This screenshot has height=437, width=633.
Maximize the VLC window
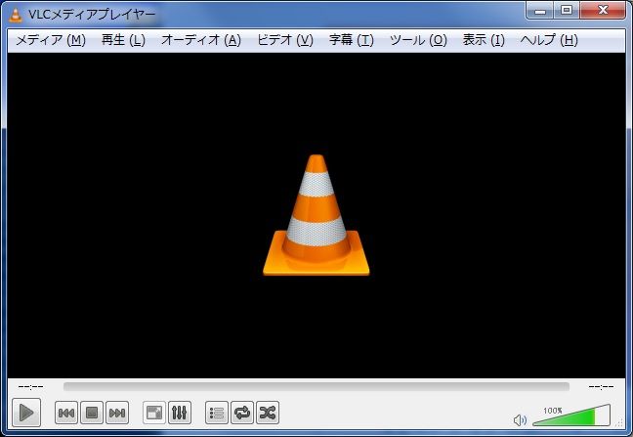point(567,11)
